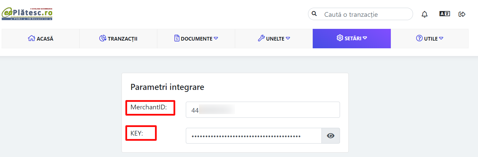Click the search magnifier icon
The height and width of the screenshot is (157, 478).
click(x=314, y=14)
